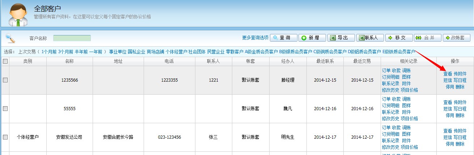Open 订单 records for customer 55555

click(x=386, y=99)
